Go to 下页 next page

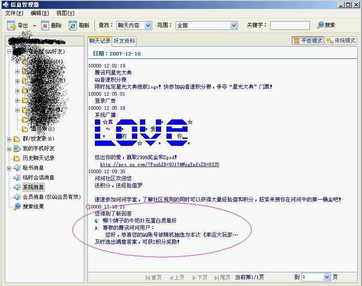[200, 277]
